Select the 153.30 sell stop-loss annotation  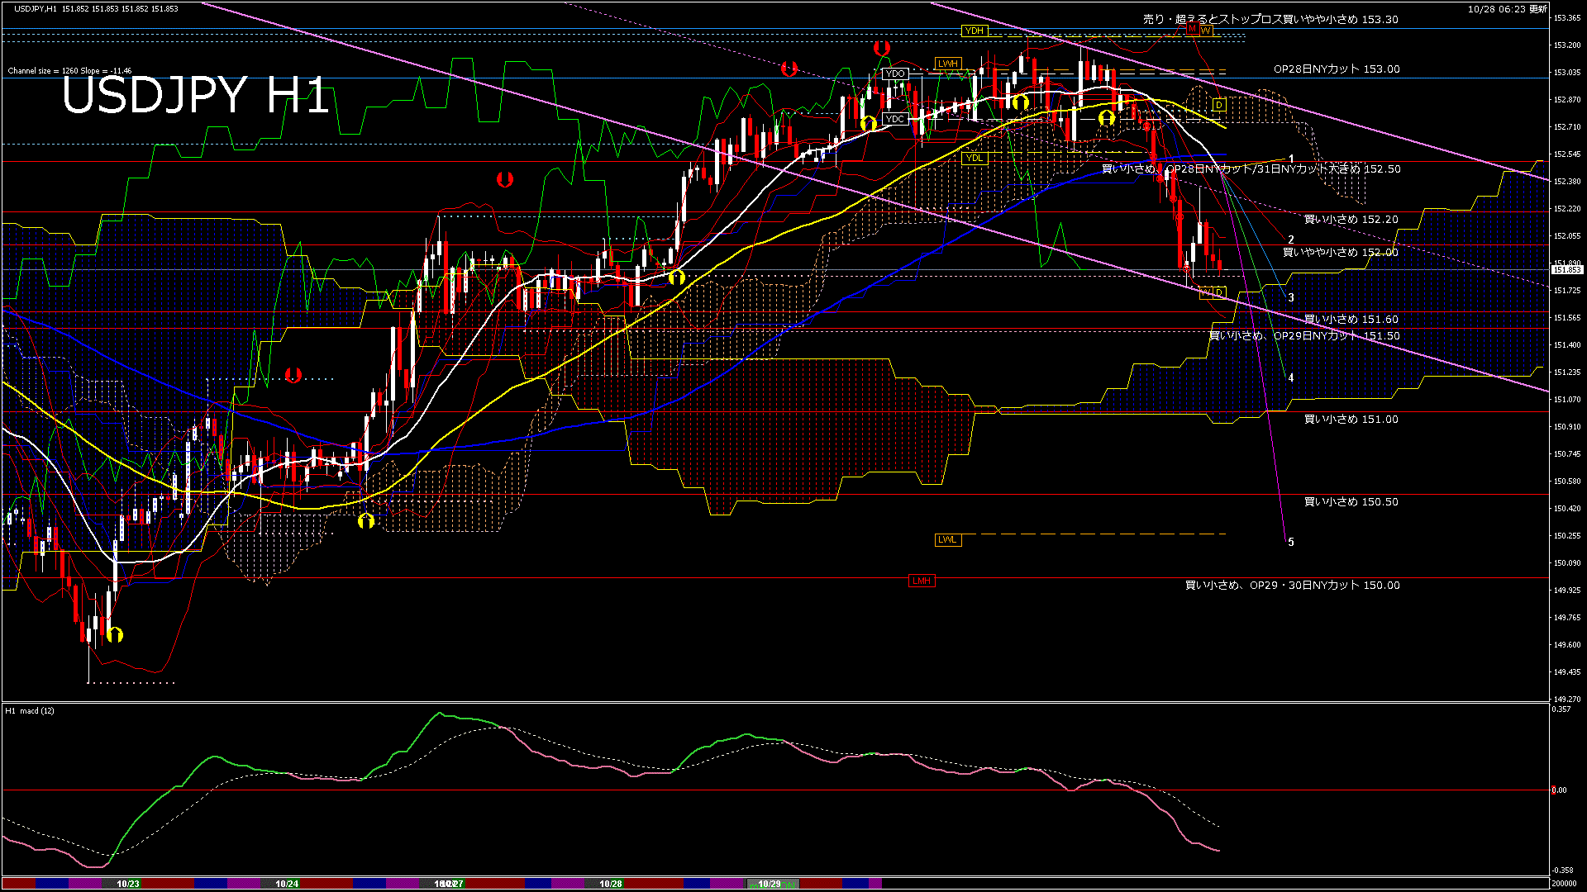pyautogui.click(x=1270, y=19)
